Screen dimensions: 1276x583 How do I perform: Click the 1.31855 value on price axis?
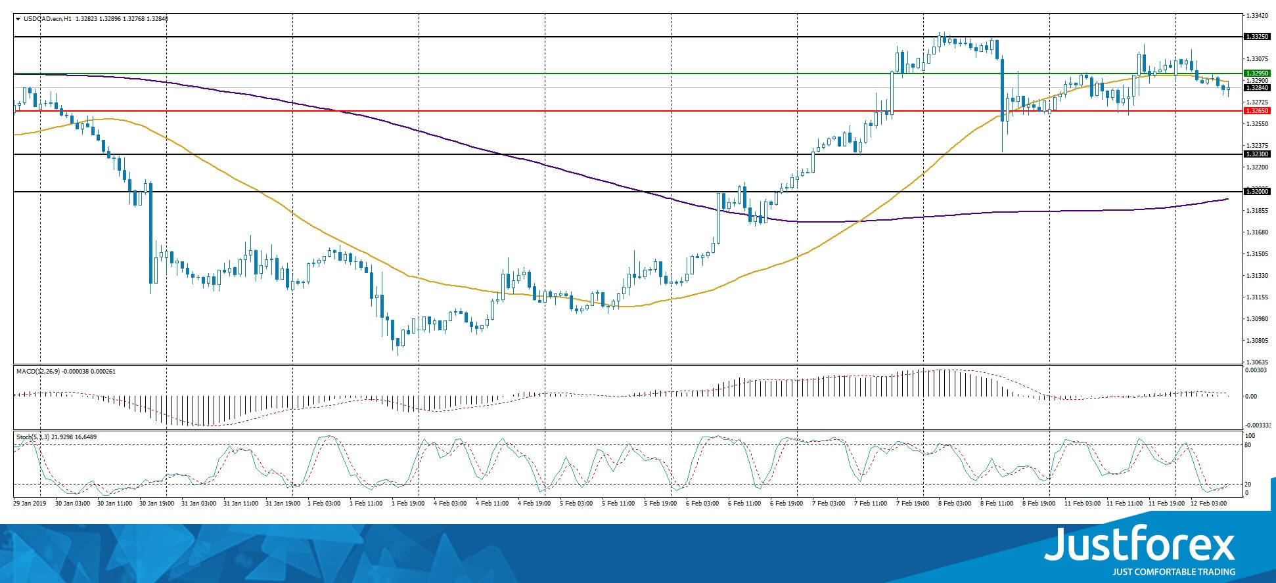tap(1257, 210)
